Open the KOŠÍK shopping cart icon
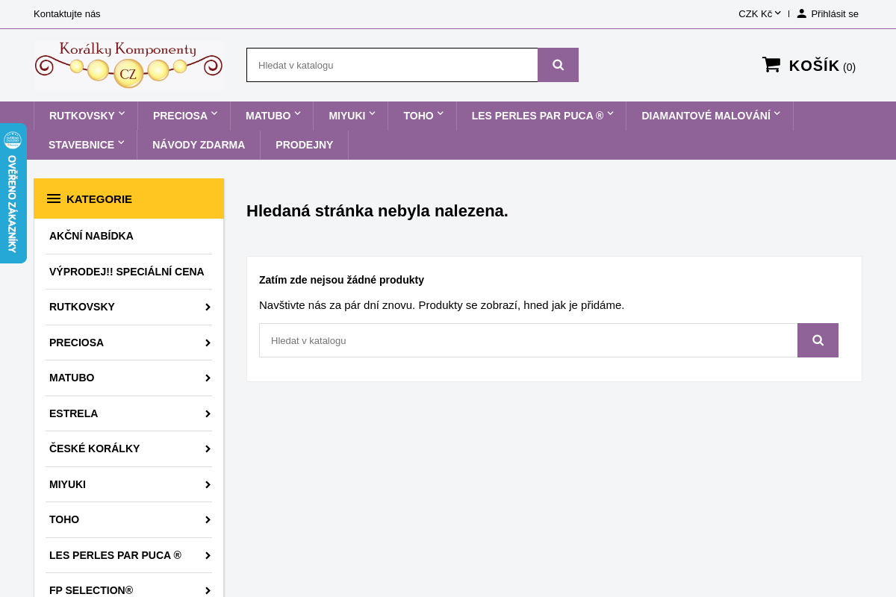This screenshot has height=597, width=896. click(x=770, y=63)
